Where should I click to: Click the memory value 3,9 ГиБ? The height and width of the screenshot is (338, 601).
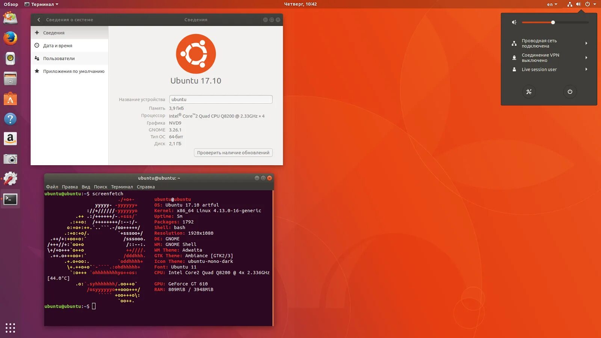[x=176, y=108]
